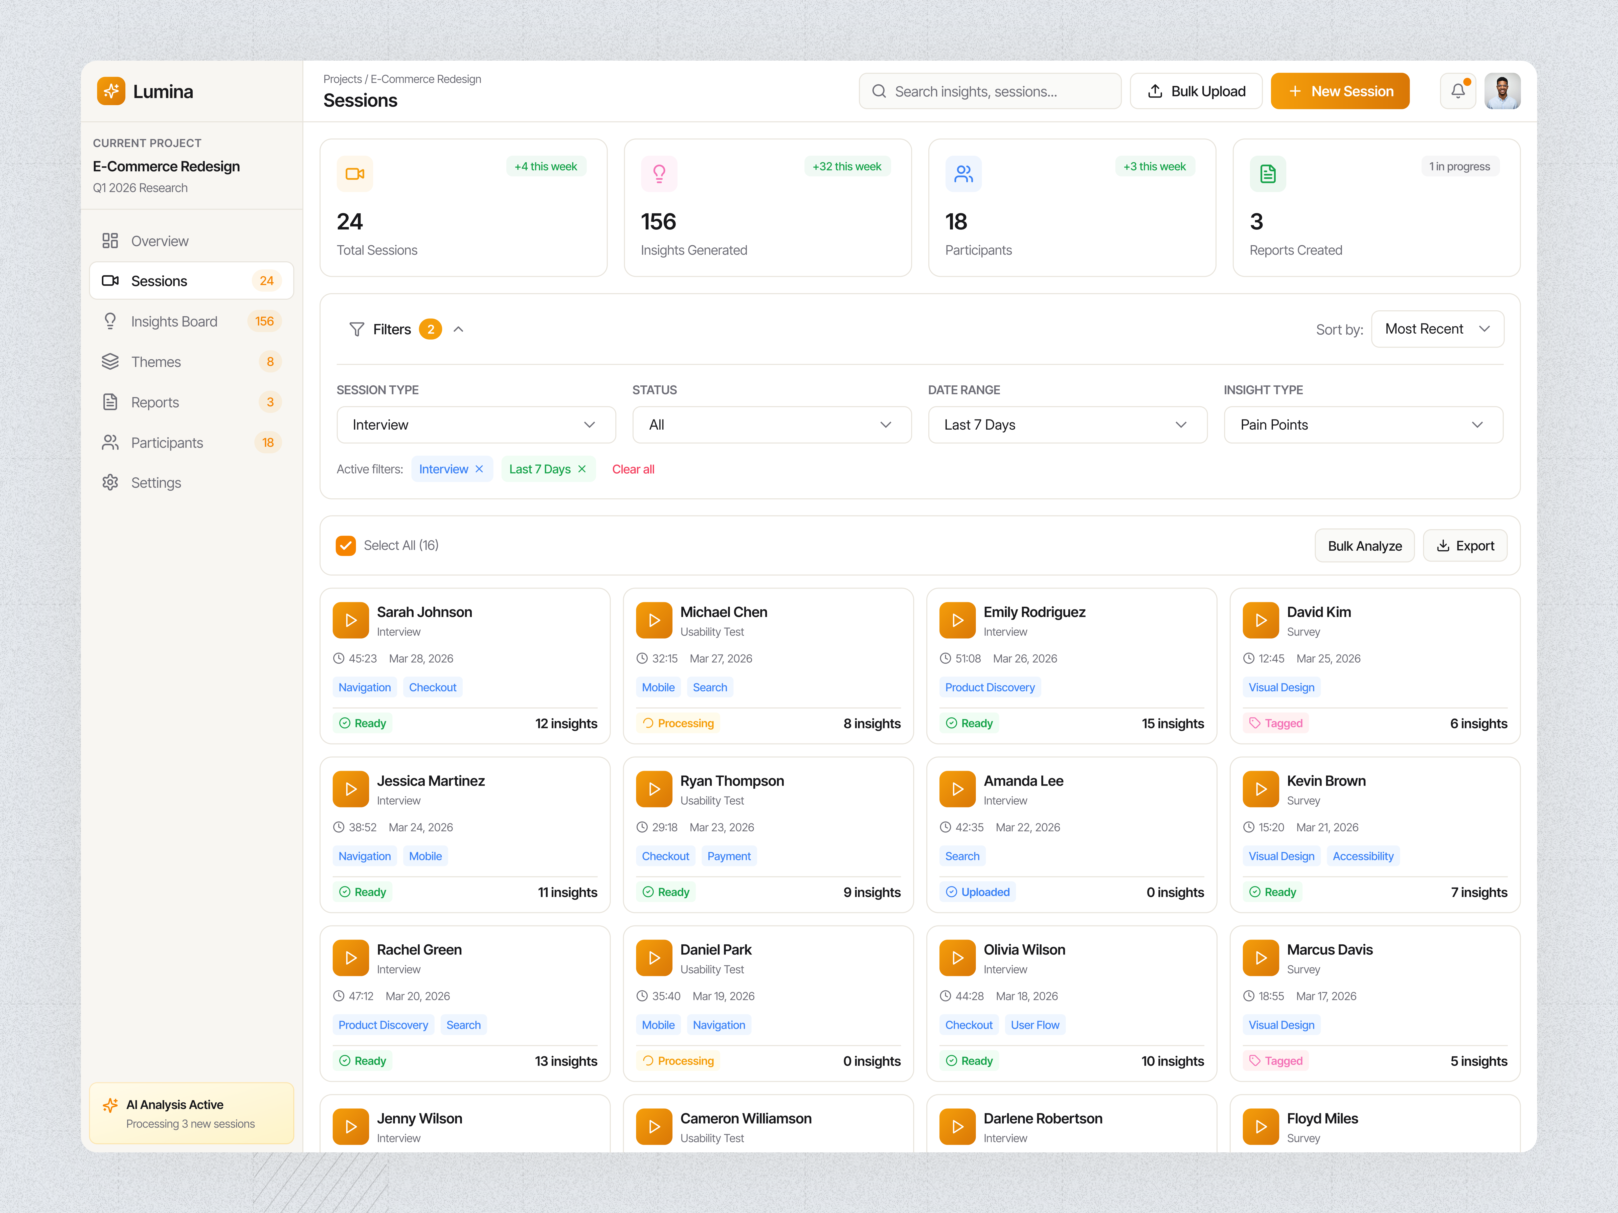Select Sessions in the sidebar
1618x1213 pixels.
coord(192,281)
